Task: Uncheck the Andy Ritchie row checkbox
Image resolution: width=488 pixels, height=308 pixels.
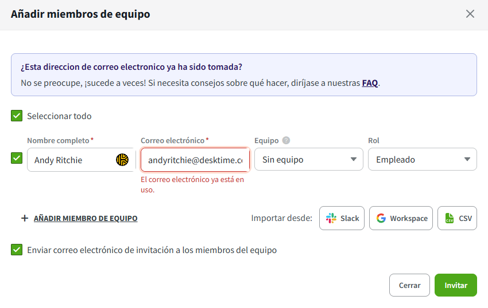Action: click(x=17, y=158)
